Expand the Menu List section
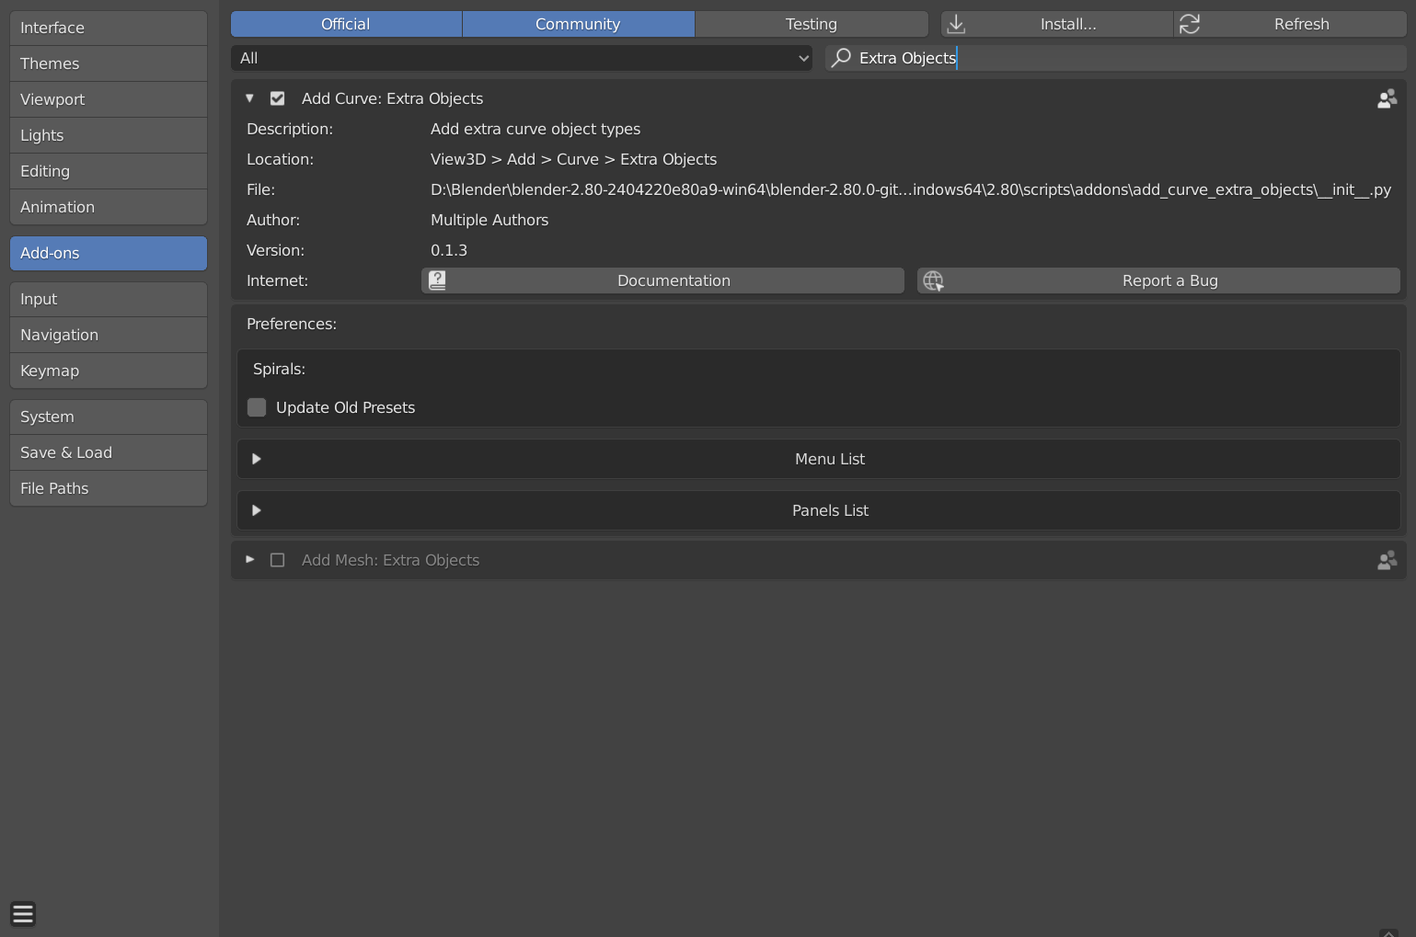 (x=256, y=458)
